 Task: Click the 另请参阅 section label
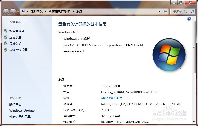coord(15,98)
